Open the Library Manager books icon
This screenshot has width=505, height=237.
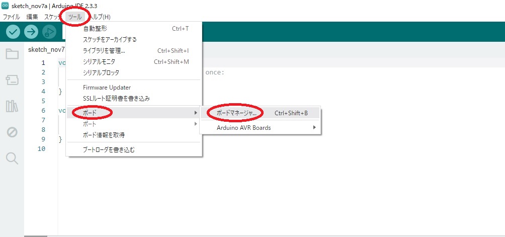tap(12, 106)
